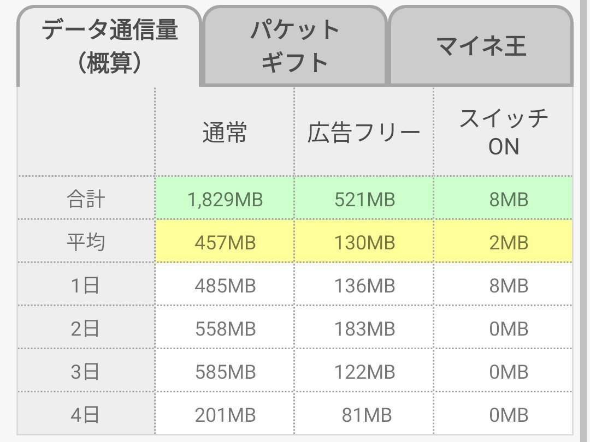
Task: Open the マイネ王 tab
Action: [481, 45]
